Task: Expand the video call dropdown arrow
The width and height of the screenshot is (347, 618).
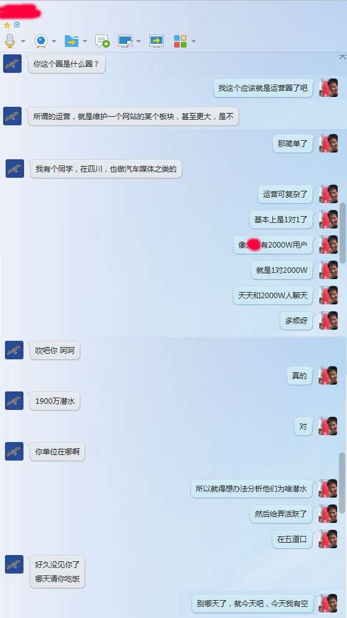Action: [x=54, y=41]
